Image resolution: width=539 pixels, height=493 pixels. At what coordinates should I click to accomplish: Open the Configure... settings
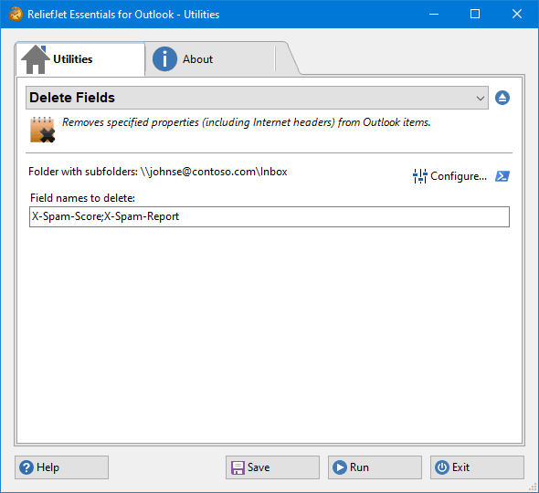(450, 176)
